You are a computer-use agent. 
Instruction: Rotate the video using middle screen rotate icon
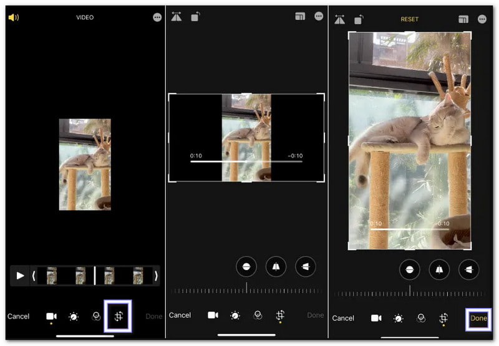195,17
